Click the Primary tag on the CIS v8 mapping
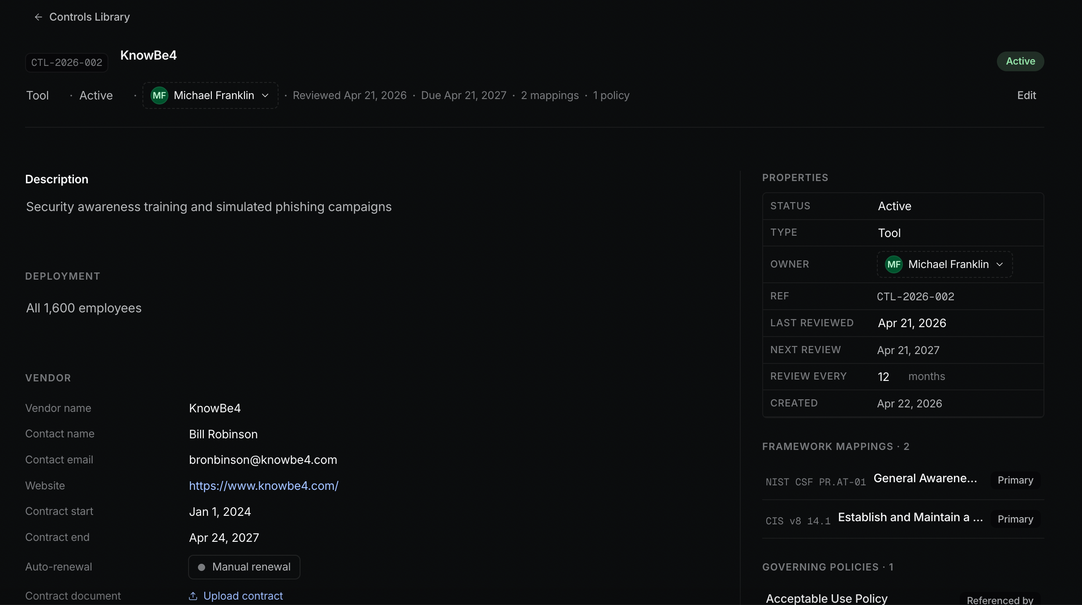Image resolution: width=1082 pixels, height=605 pixels. point(1015,519)
